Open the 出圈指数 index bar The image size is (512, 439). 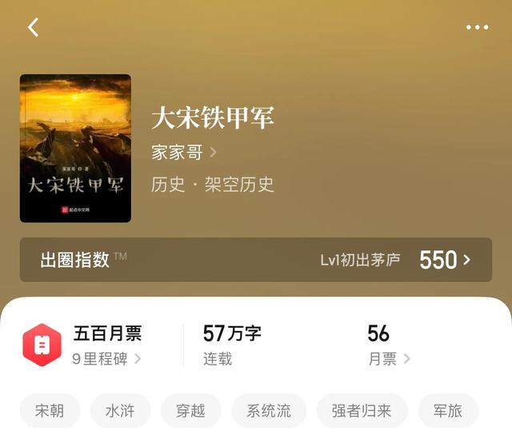(256, 260)
